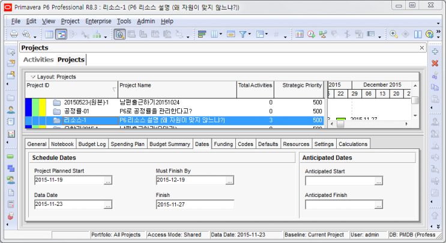
Task: Switch to the Budget Log tab
Action: pyautogui.click(x=92, y=144)
